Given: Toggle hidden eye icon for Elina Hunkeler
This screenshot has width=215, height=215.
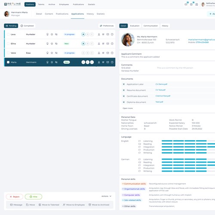Looking at the screenshot, I should 56,43.
